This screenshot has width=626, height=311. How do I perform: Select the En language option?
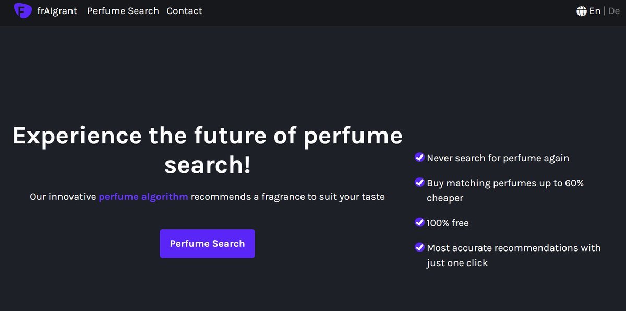(595, 11)
